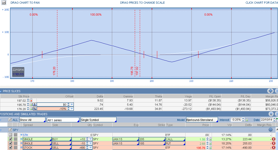Add a new price slice with plus icon

[x=270, y=91]
